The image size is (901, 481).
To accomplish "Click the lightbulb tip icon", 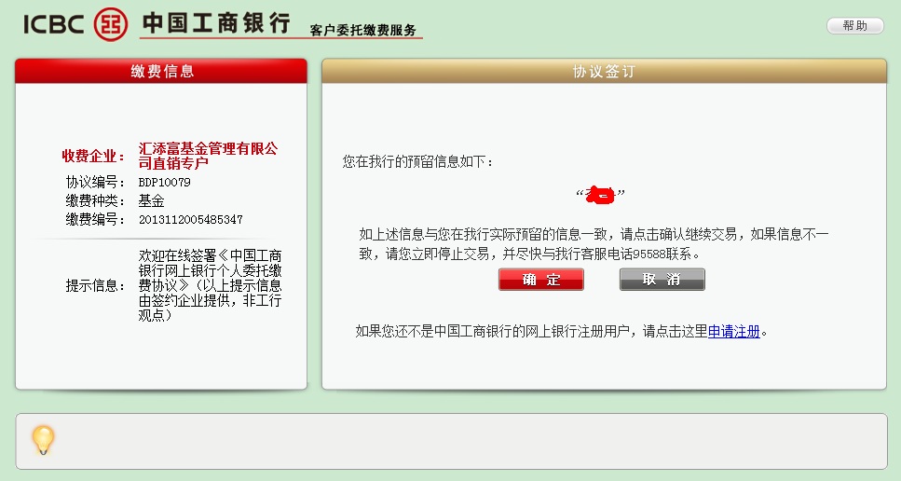I will point(43,440).
